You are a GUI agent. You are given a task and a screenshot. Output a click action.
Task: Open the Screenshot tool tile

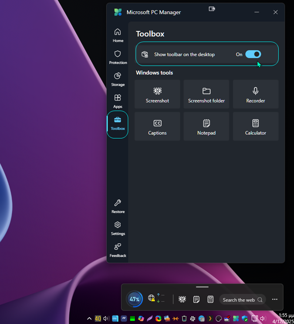click(157, 94)
